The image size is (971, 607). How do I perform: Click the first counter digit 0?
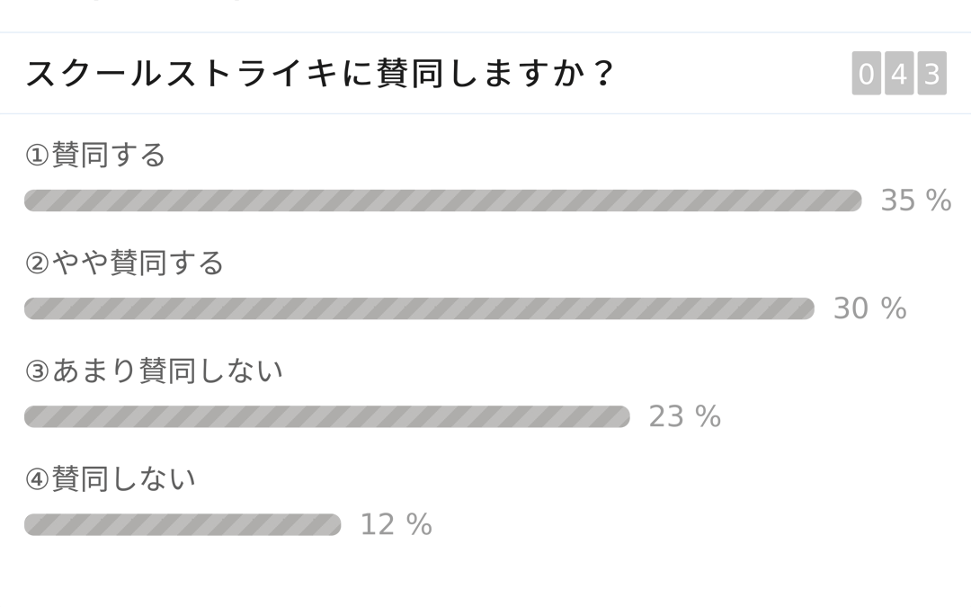click(x=867, y=73)
